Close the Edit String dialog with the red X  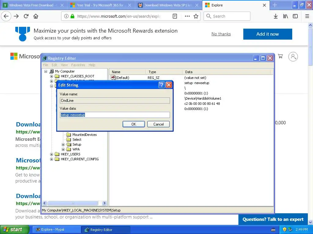[x=169, y=85]
